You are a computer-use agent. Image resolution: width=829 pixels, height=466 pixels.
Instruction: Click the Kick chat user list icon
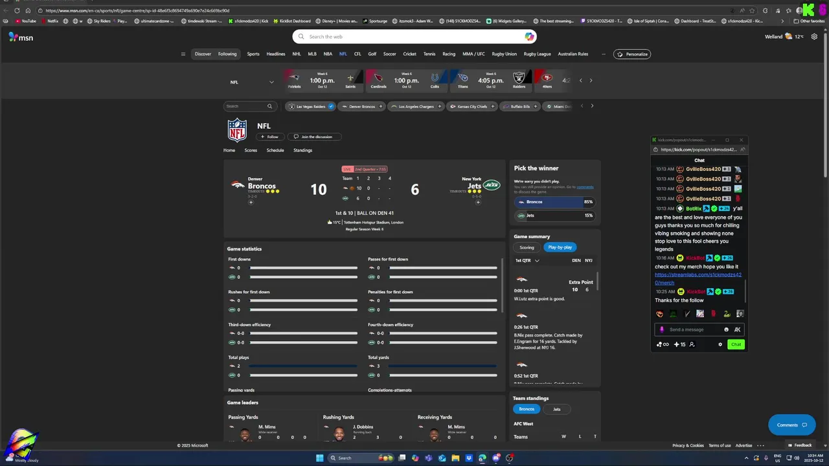tap(692, 344)
